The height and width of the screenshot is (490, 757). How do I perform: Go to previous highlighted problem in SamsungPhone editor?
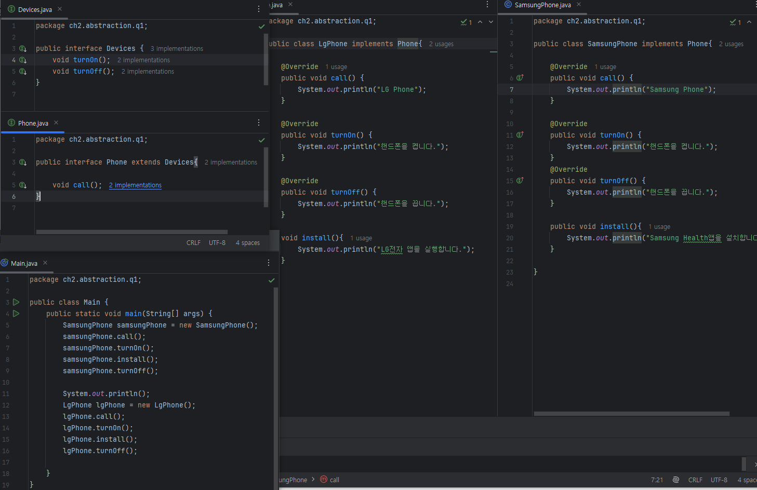[749, 22]
